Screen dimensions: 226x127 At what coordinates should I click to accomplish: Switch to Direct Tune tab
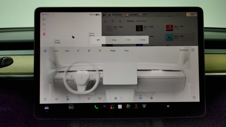[x=141, y=21]
